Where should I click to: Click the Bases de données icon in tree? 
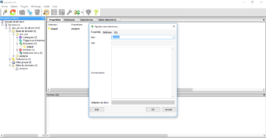pos(13,31)
